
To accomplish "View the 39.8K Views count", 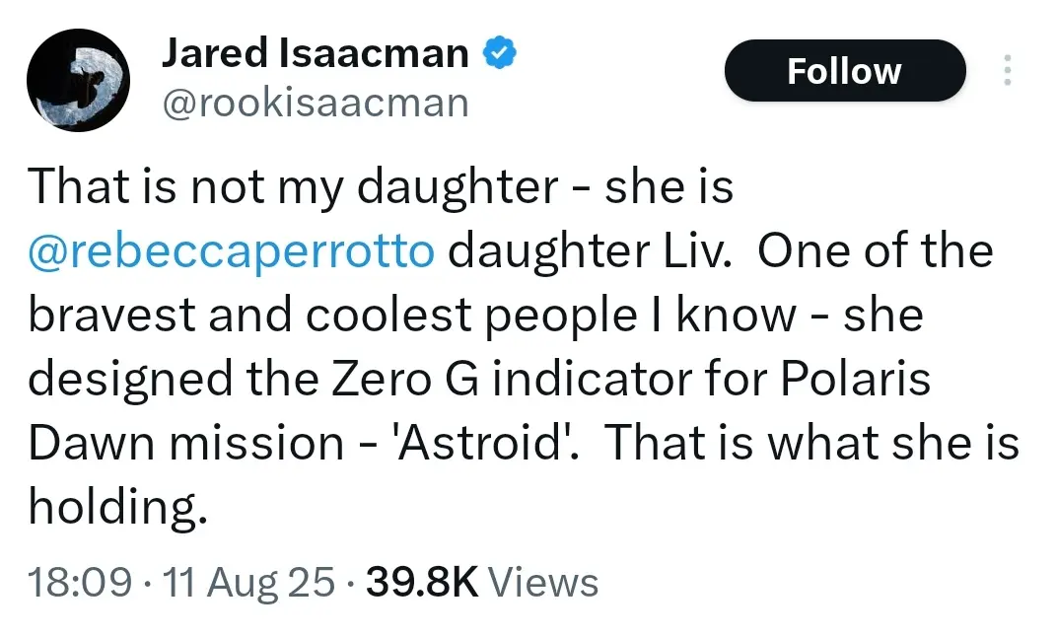I will (x=421, y=582).
